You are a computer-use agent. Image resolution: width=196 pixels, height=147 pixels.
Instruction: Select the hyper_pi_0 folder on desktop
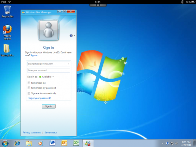pyautogui.click(x=7, y=50)
